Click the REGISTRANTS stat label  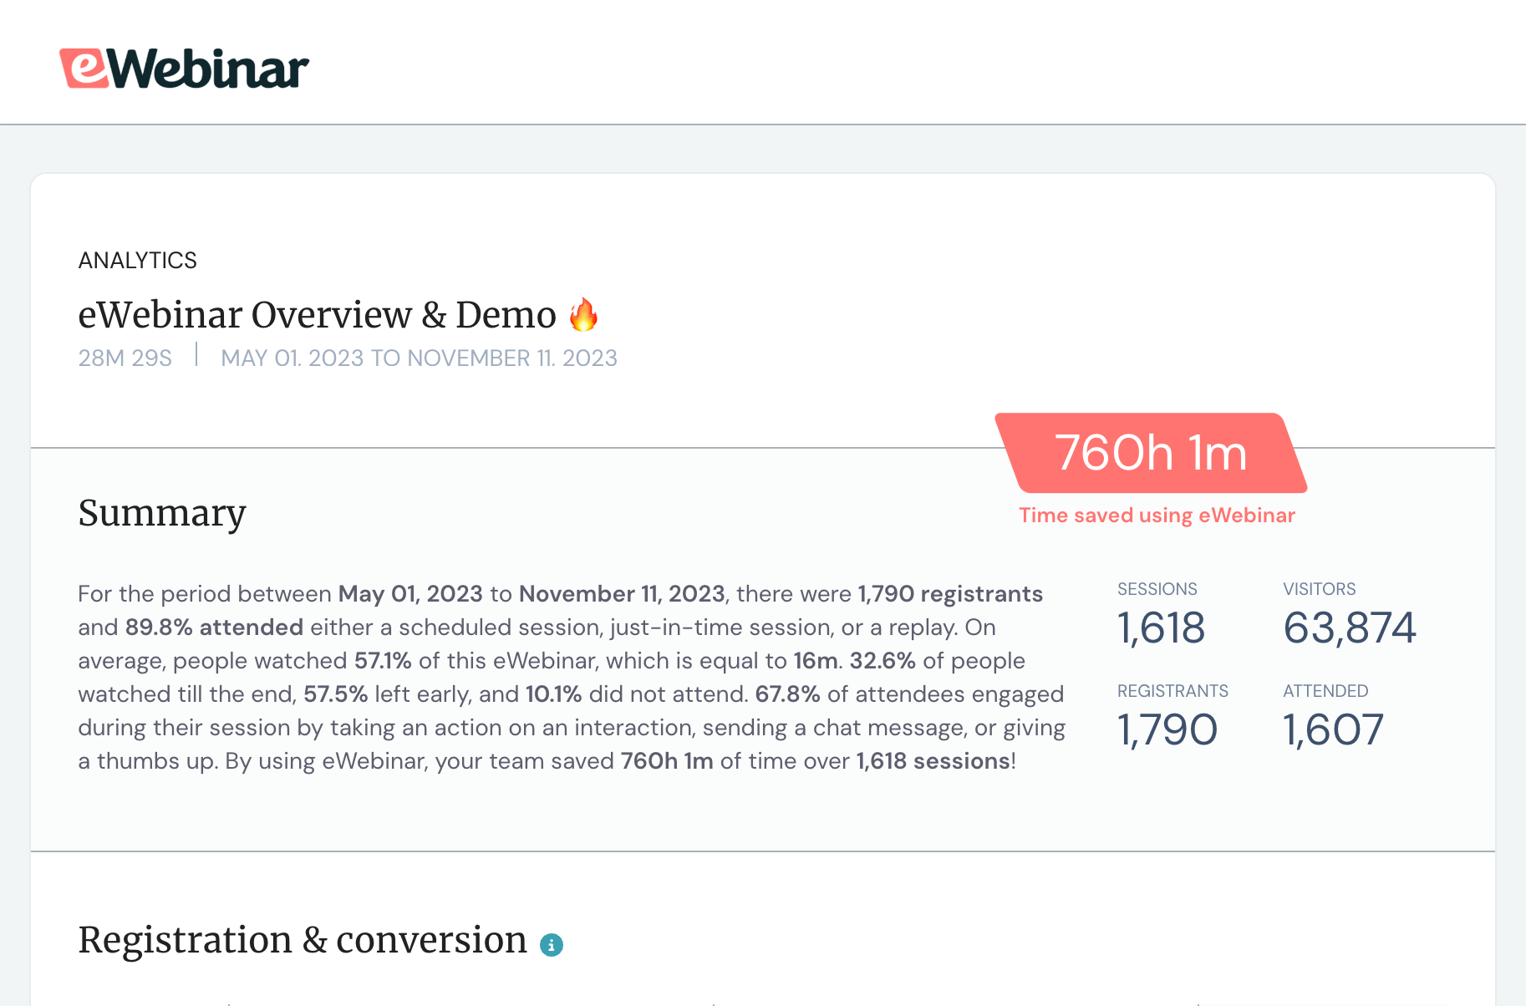(1172, 690)
